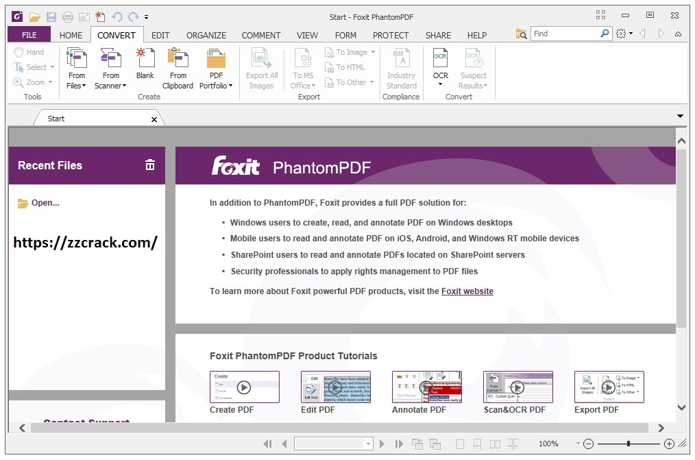Click To MS Office export
This screenshot has width=695, height=460.
(x=303, y=69)
